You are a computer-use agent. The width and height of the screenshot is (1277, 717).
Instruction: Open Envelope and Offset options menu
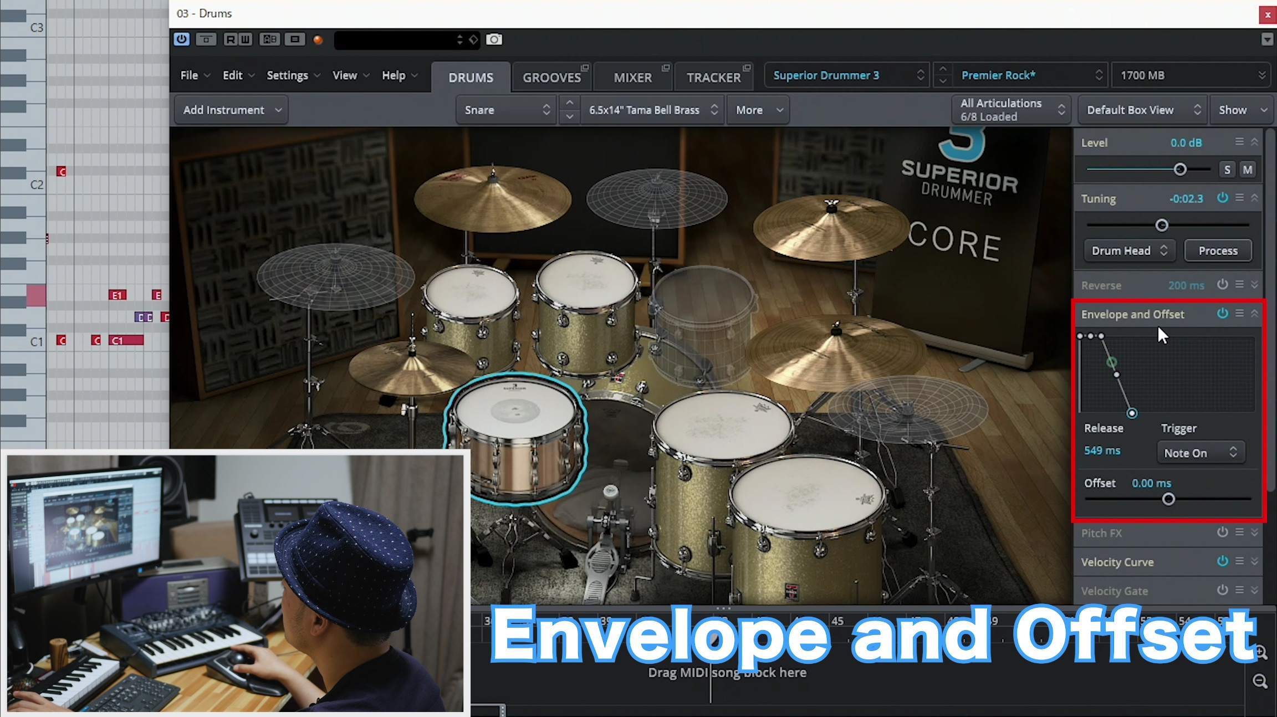(1239, 314)
